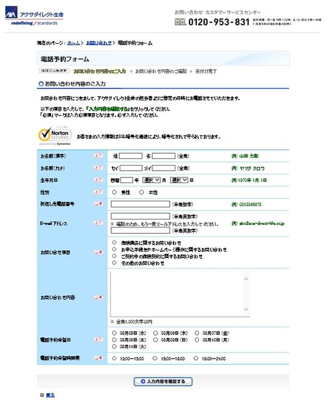Select the 15:00-18:00 time slot
Viewport: 330px width, 400px height.
155,358
